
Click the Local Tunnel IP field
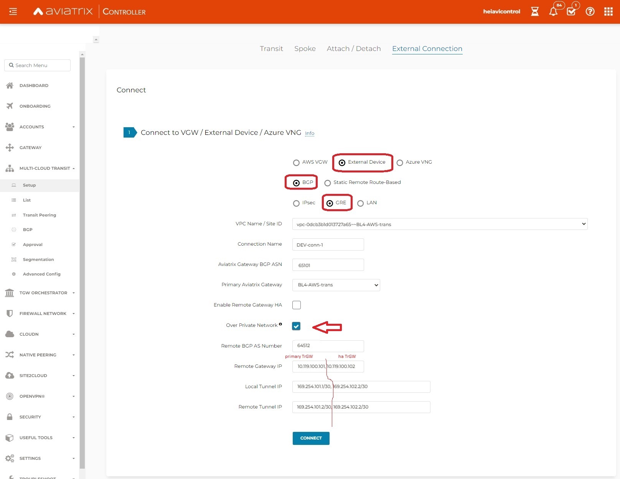(361, 387)
